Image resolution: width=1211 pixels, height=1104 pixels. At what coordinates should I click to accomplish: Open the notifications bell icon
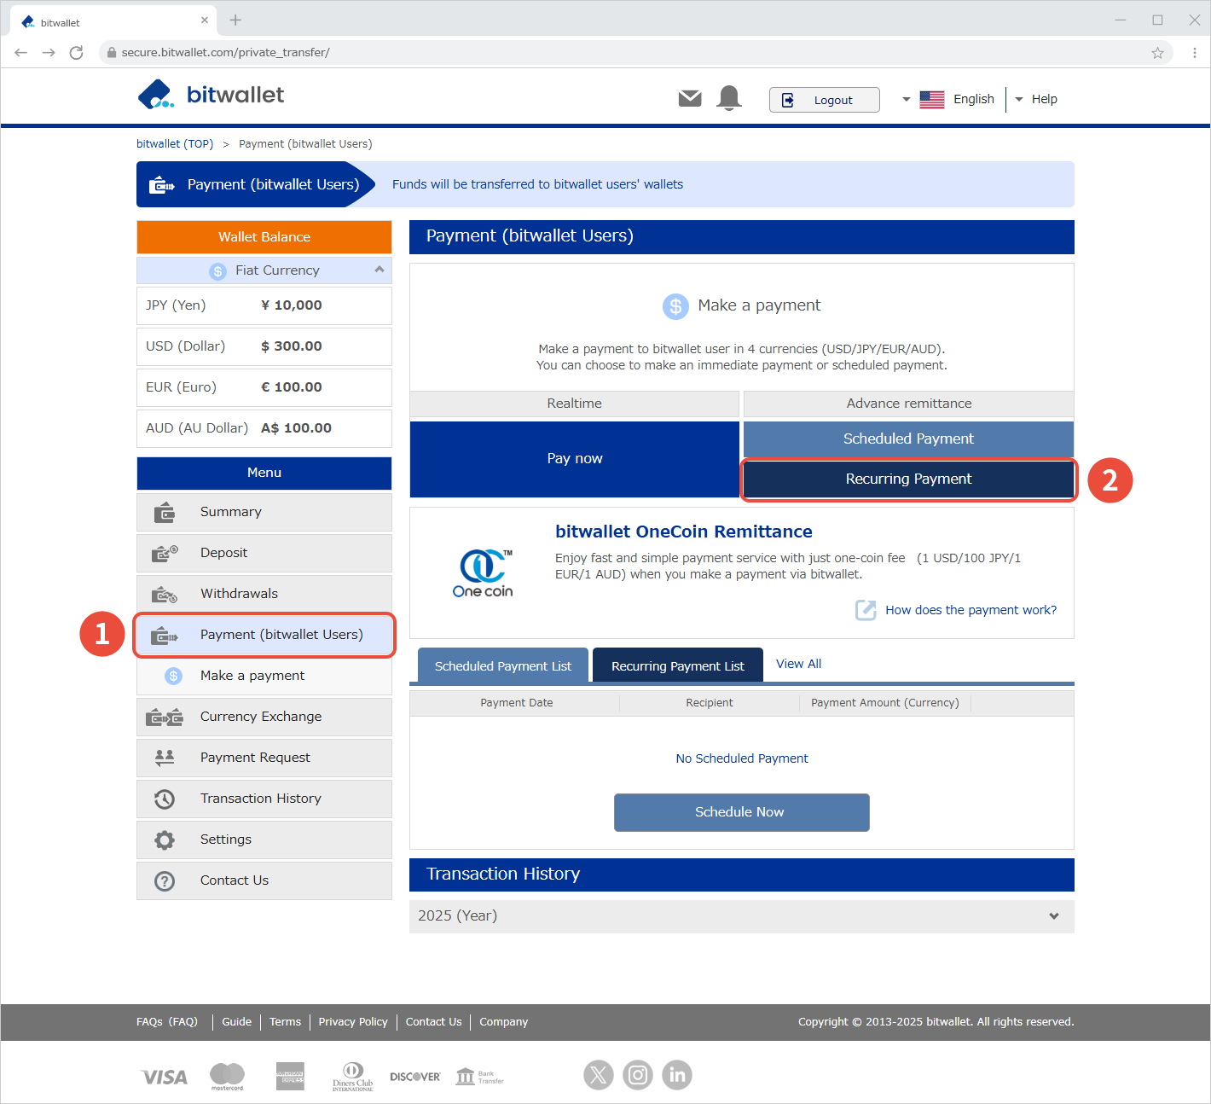pos(729,98)
